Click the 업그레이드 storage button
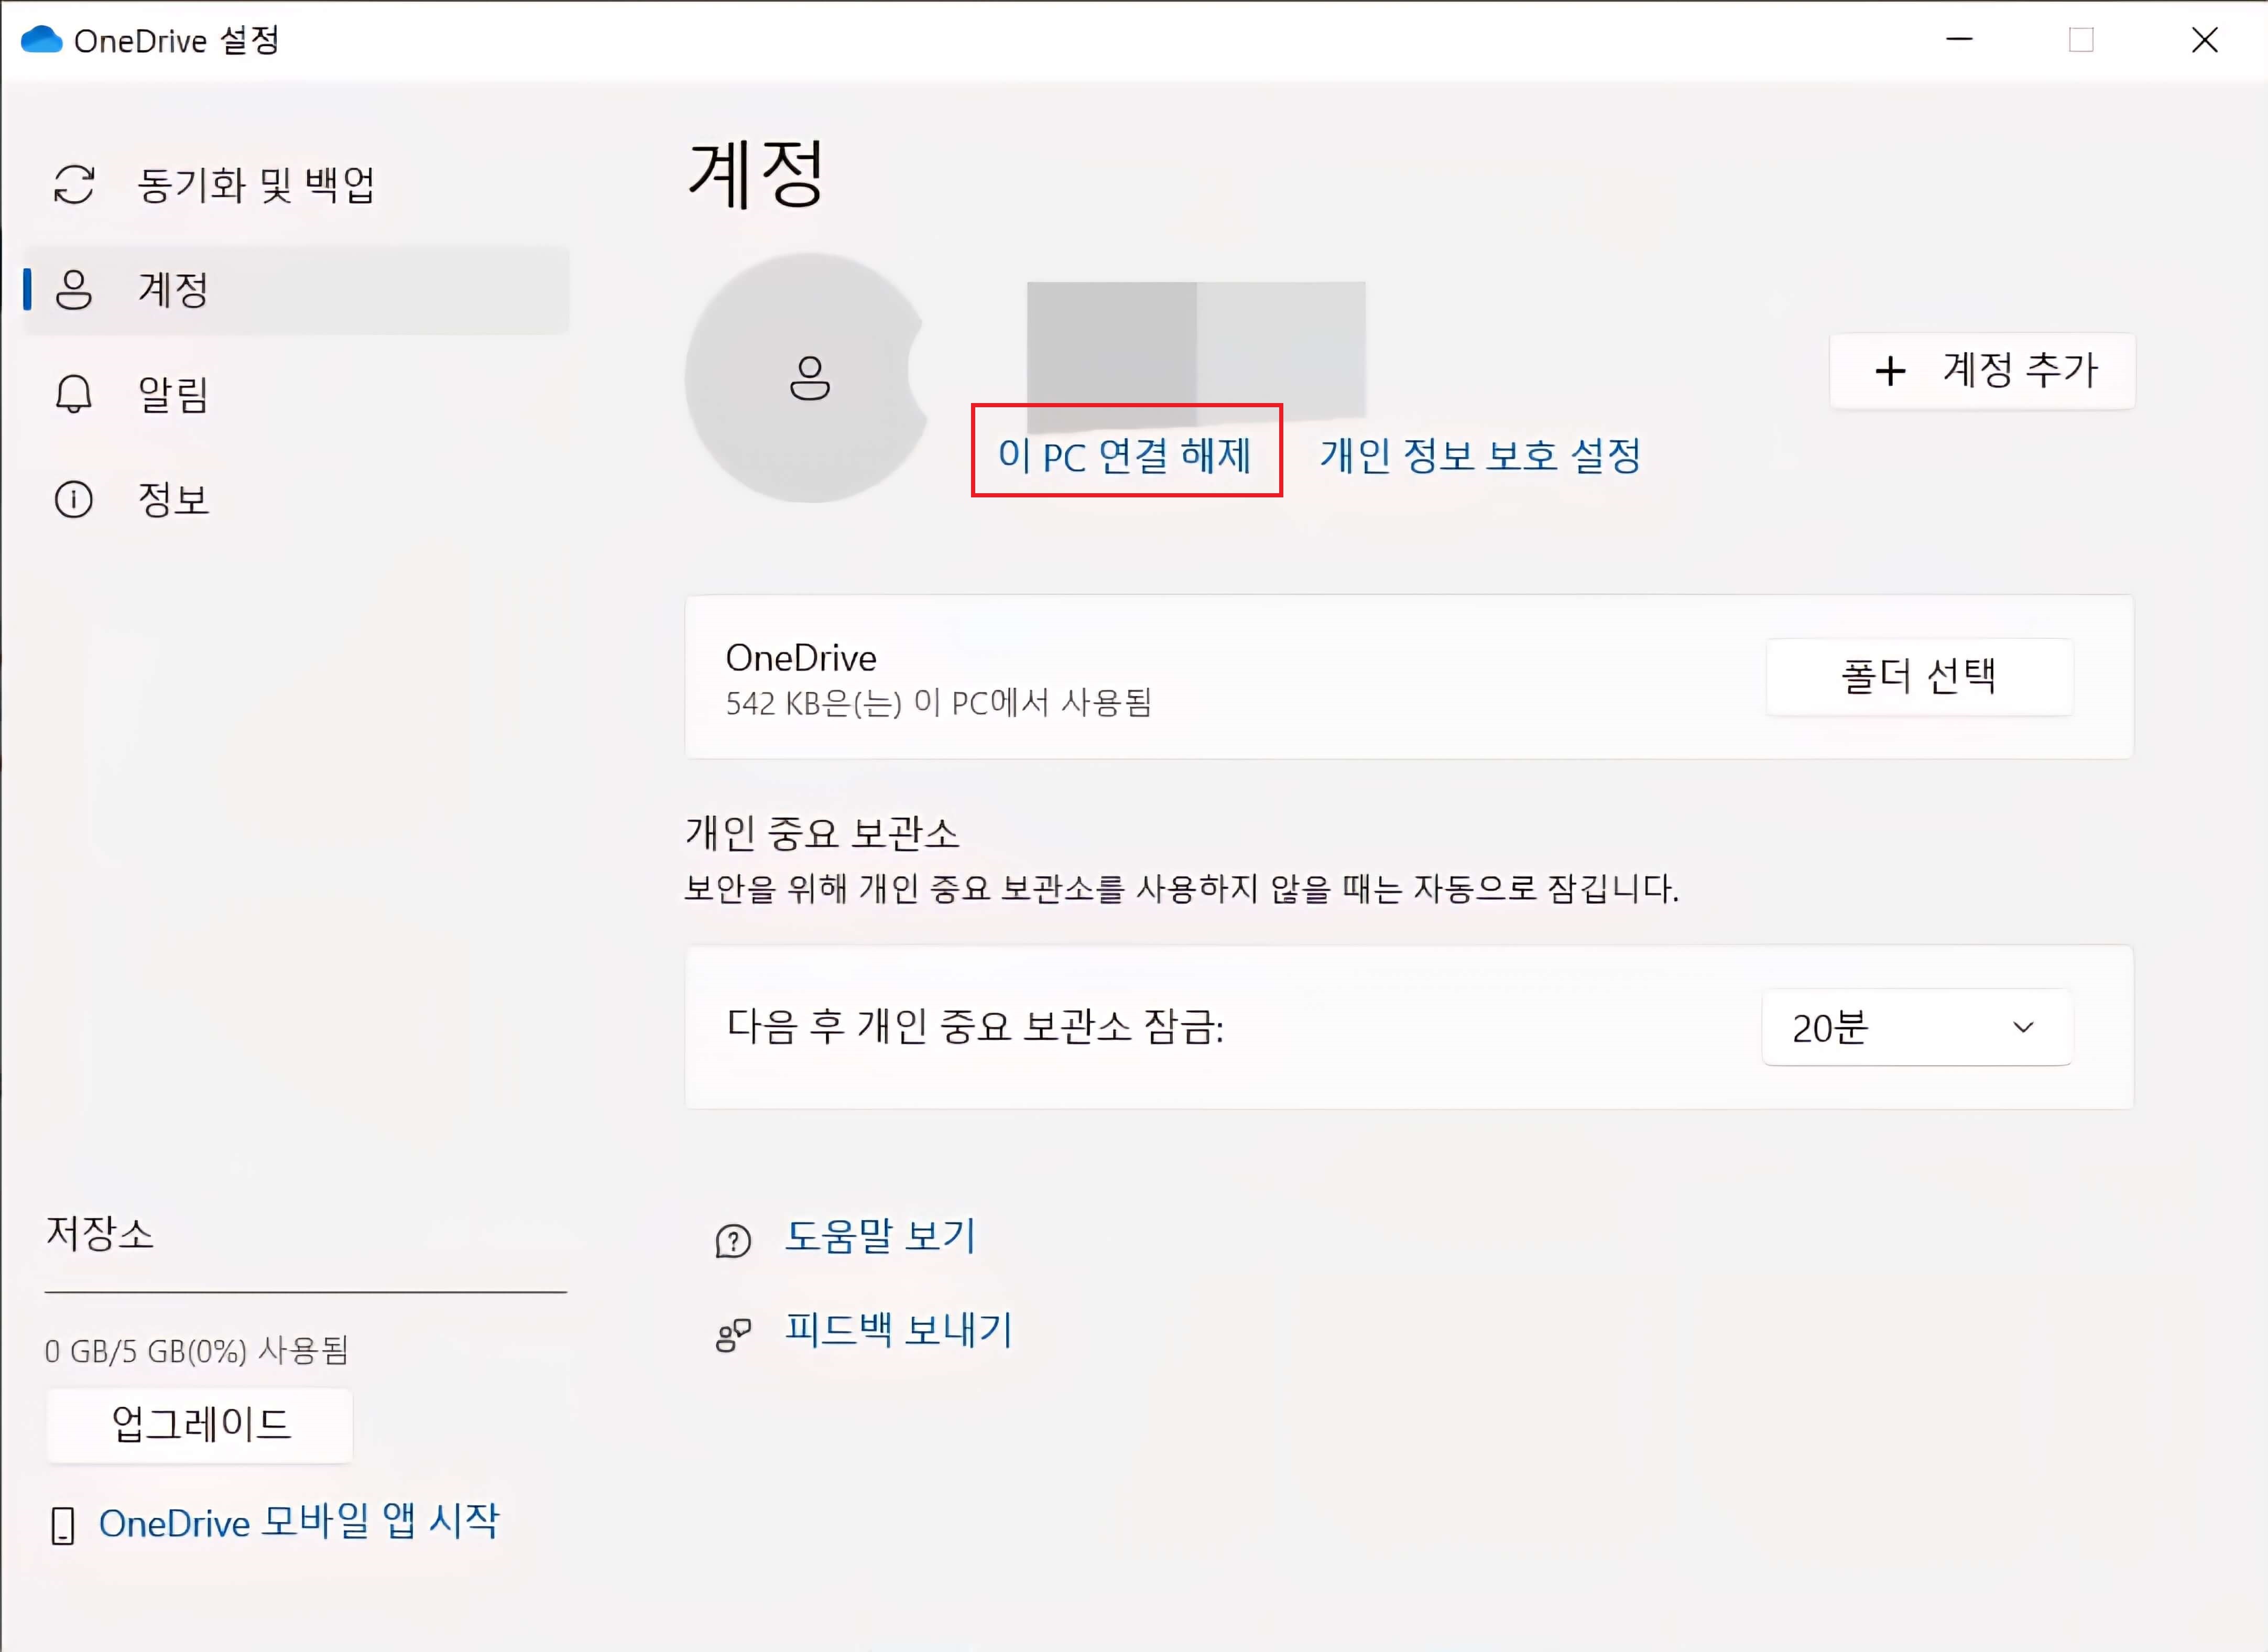The image size is (2268, 1652). (x=200, y=1424)
